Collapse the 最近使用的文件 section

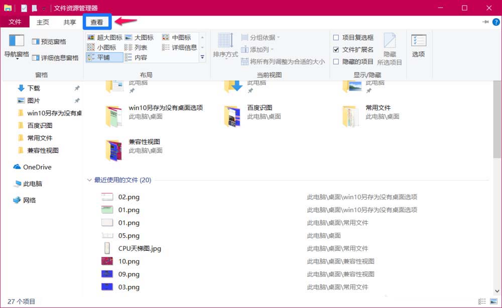(89, 180)
